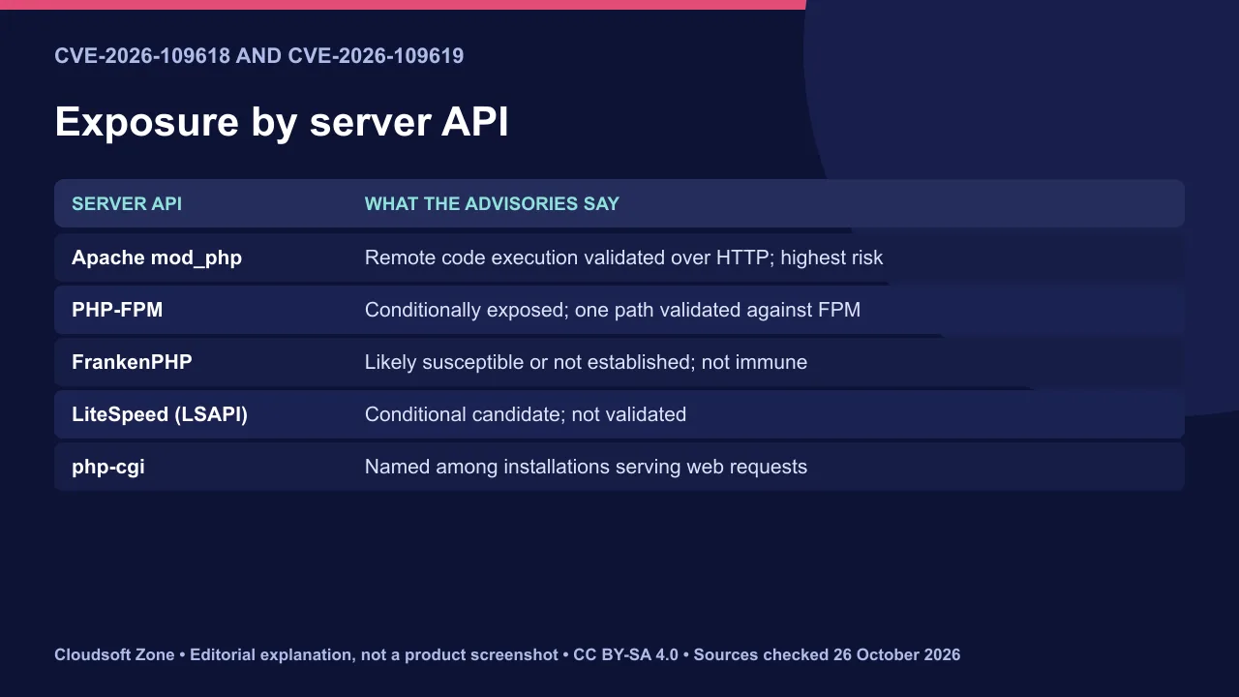This screenshot has width=1239, height=697.
Task: Select the 'Apache mod_php' table cell
Action: (157, 258)
